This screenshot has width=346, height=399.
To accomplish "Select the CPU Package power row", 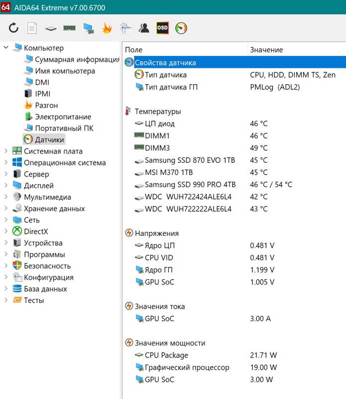I will click(x=166, y=355).
